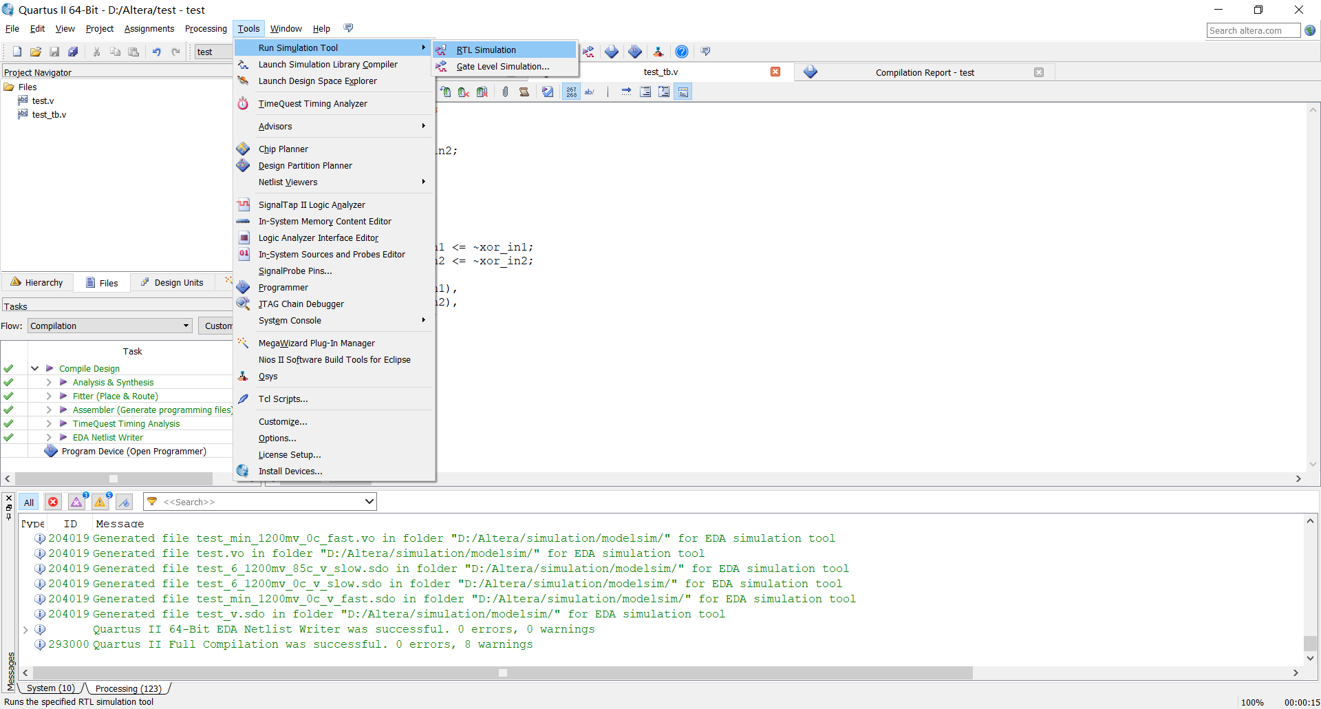
Task: Start the Programmer tool
Action: coord(282,287)
